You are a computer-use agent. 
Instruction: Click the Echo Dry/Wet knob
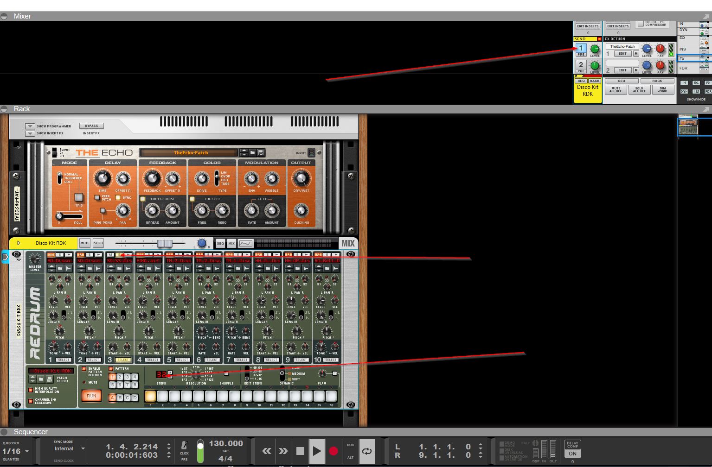pyautogui.click(x=301, y=179)
